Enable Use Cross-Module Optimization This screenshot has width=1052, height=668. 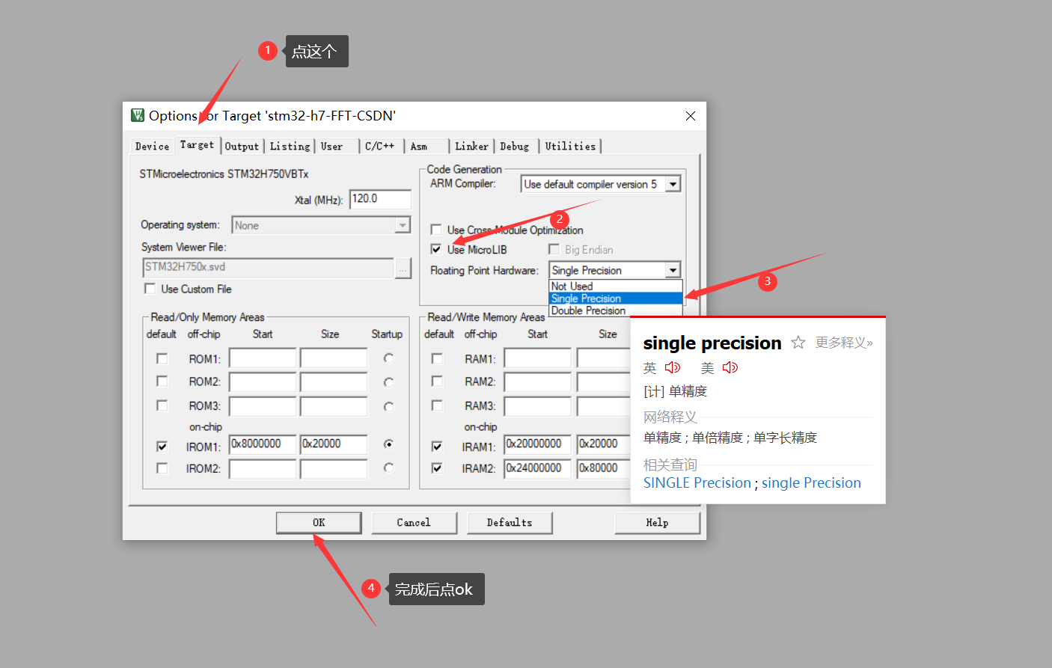[436, 230]
